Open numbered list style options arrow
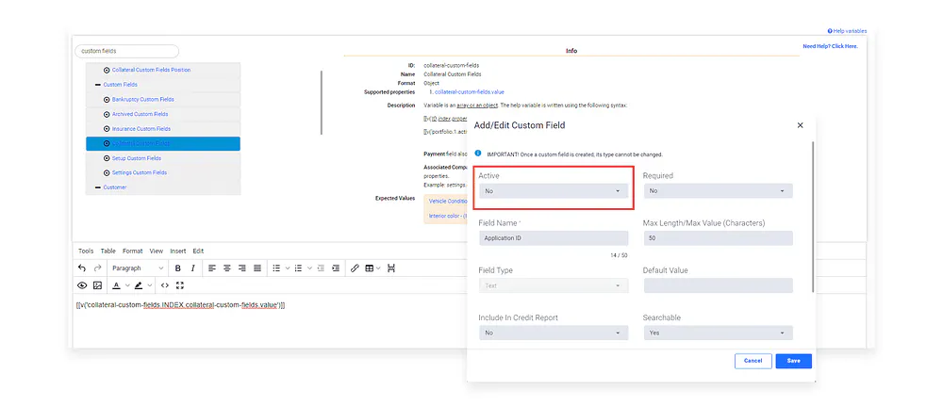 click(309, 268)
